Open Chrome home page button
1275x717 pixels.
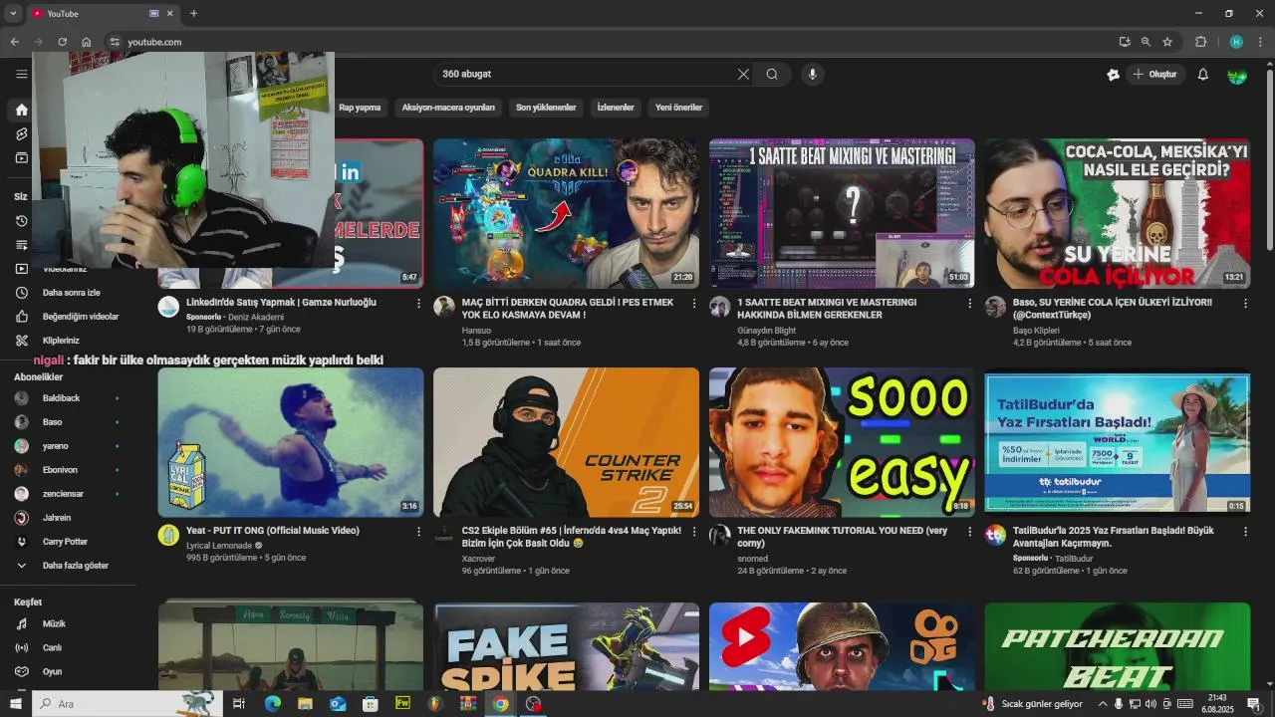[86, 42]
